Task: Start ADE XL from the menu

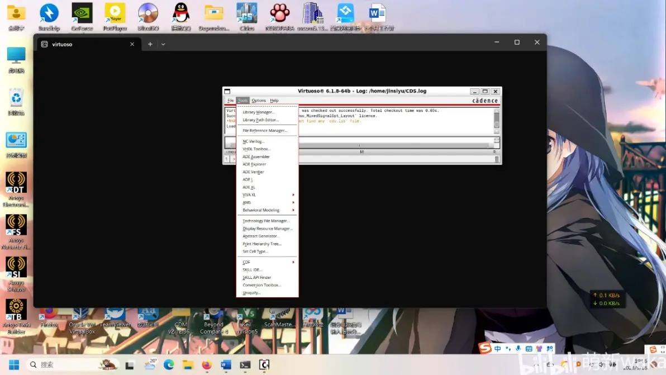Action: pyautogui.click(x=267, y=187)
